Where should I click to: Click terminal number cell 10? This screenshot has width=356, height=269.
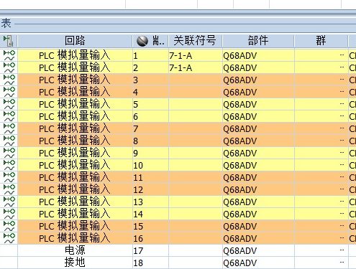(150, 165)
